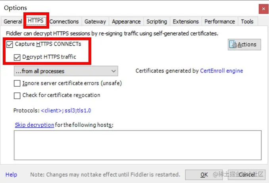
Task: Select the Tools tab
Action: click(247, 21)
